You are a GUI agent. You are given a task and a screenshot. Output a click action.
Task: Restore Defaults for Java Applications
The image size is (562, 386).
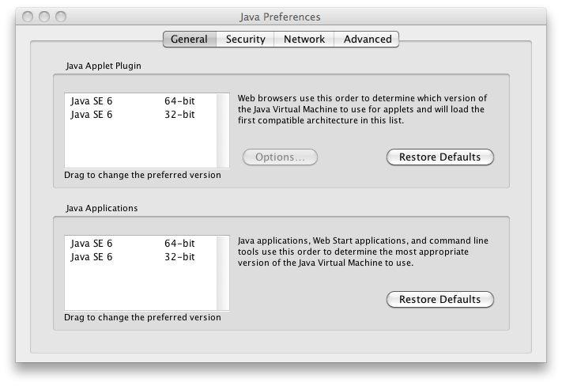pyautogui.click(x=439, y=300)
